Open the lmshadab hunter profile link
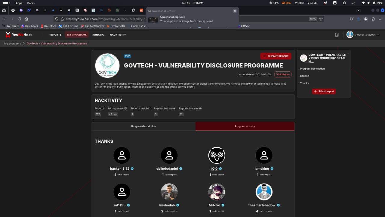385x217 pixels. 167,205
